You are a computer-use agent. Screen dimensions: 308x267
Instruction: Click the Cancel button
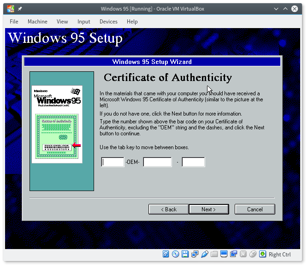[x=255, y=209]
